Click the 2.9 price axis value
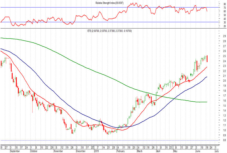 [x=224, y=36]
